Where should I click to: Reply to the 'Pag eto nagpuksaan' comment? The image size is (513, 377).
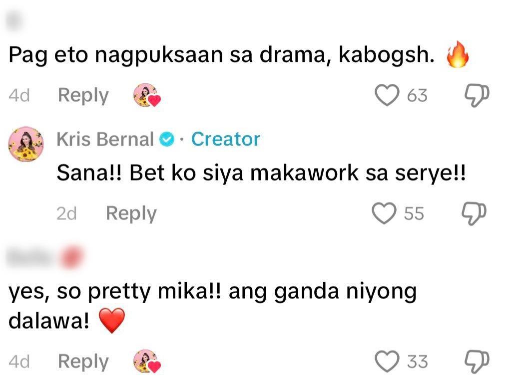click(x=83, y=95)
